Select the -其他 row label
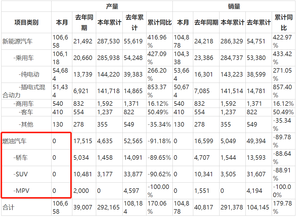This screenshot has height=217, width=297. (x=26, y=124)
